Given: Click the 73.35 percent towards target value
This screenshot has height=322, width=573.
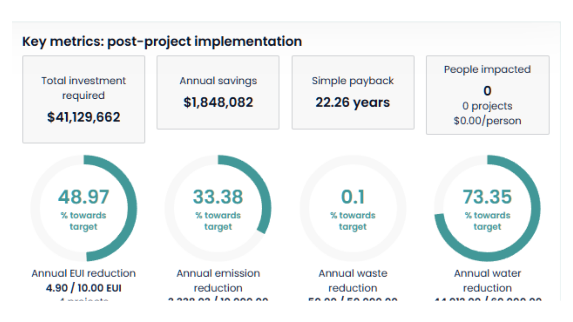Looking at the screenshot, I should [488, 196].
